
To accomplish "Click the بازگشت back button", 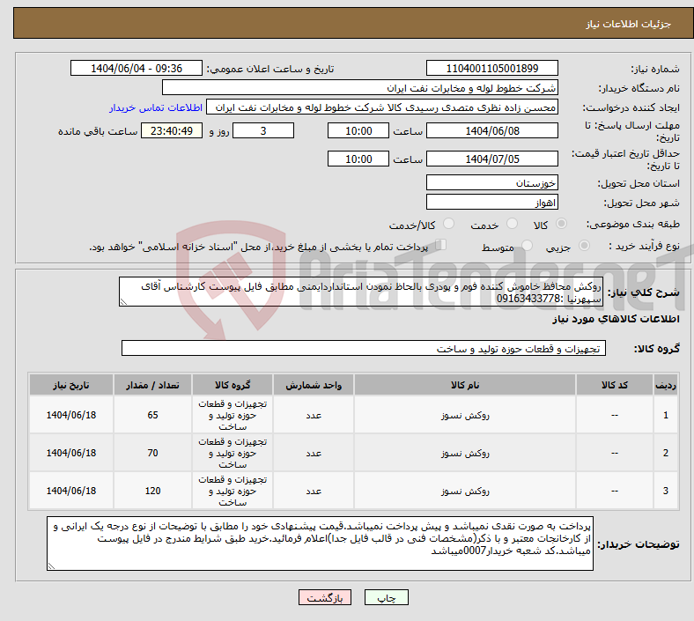I will (x=325, y=597).
